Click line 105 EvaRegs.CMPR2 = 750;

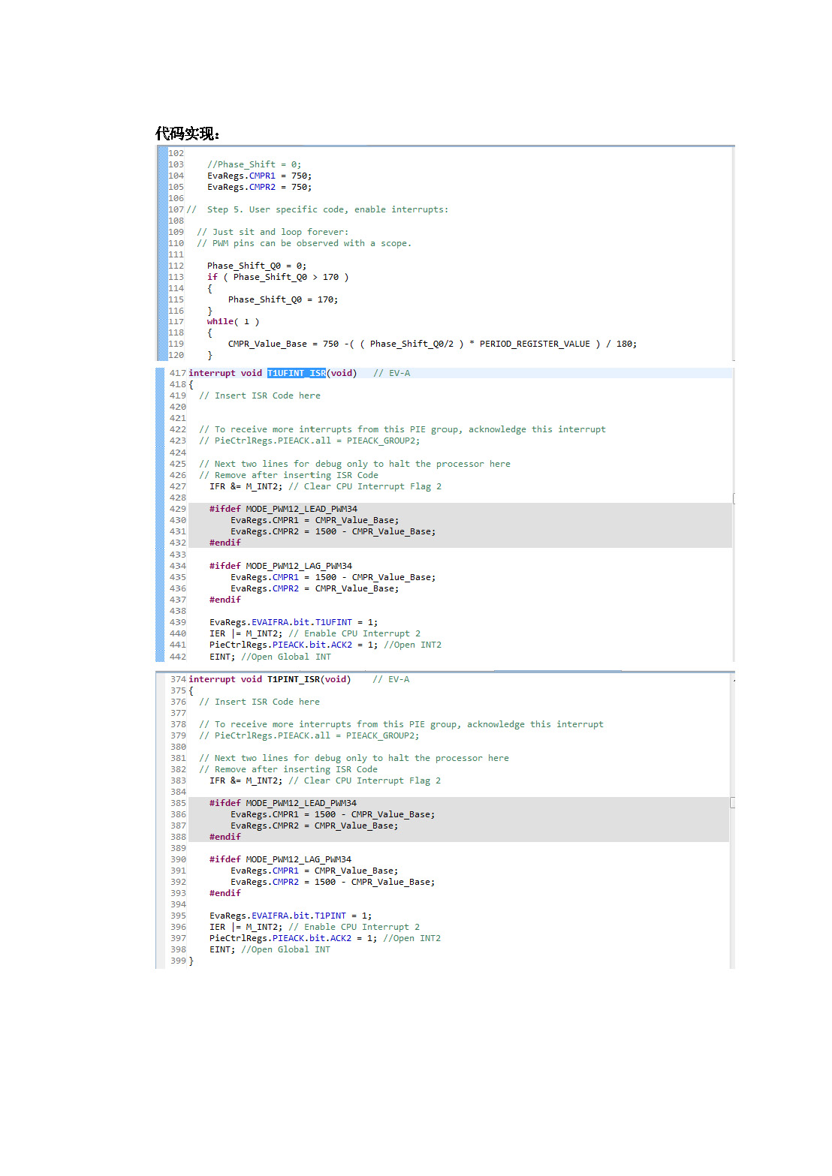coord(259,187)
